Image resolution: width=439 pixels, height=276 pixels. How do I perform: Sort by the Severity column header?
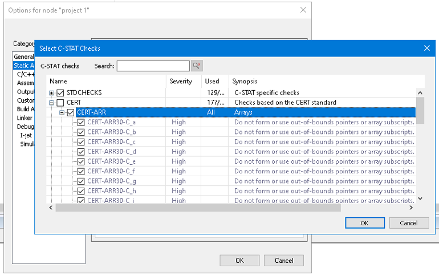point(181,82)
